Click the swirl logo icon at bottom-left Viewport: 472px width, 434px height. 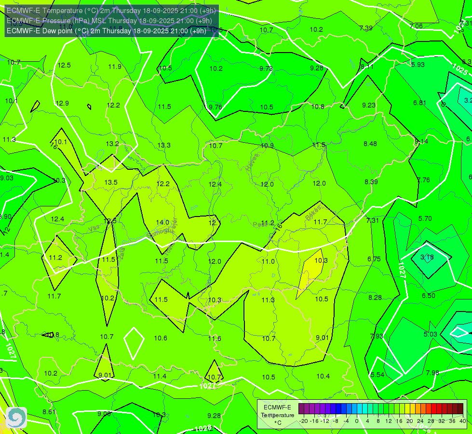tap(16, 418)
